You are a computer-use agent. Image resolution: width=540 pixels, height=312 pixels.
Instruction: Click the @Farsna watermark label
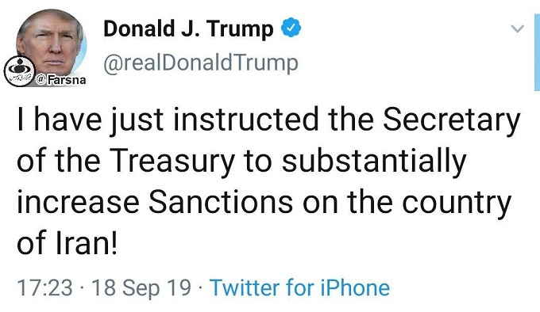coord(61,80)
